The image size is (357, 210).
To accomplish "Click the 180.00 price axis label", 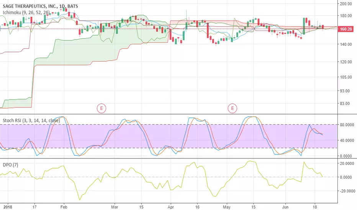I will 346,16.
